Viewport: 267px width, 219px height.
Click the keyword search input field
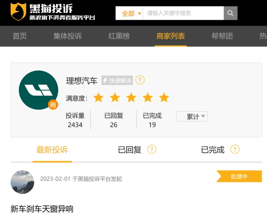coord(183,13)
